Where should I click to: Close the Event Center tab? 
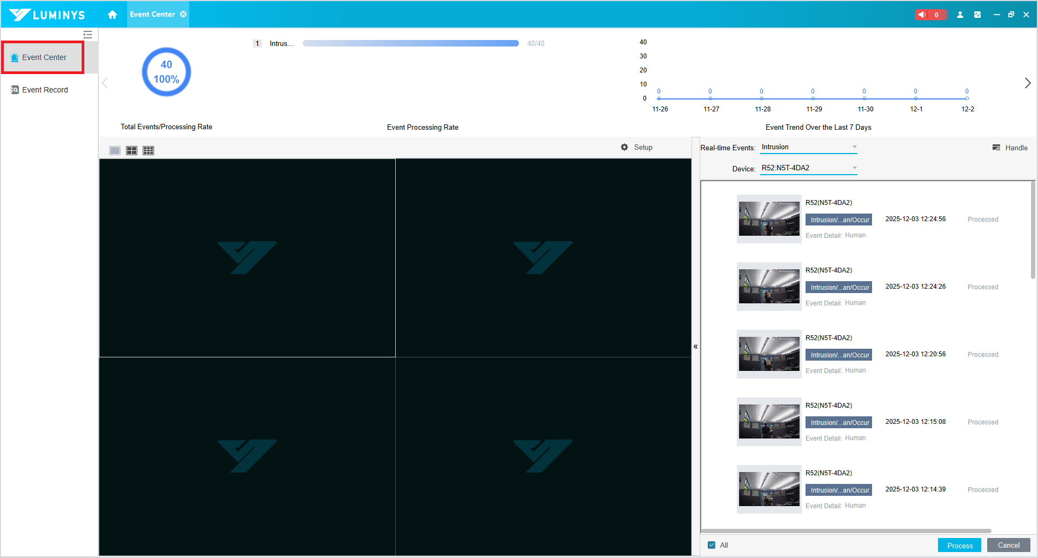click(183, 14)
